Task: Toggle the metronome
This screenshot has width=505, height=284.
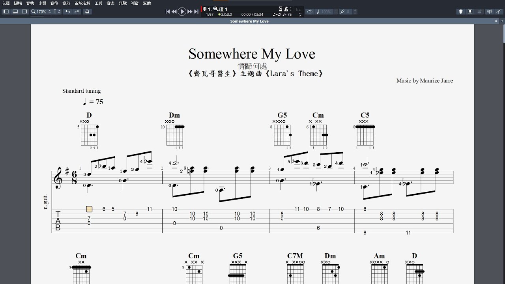Action: click(286, 9)
